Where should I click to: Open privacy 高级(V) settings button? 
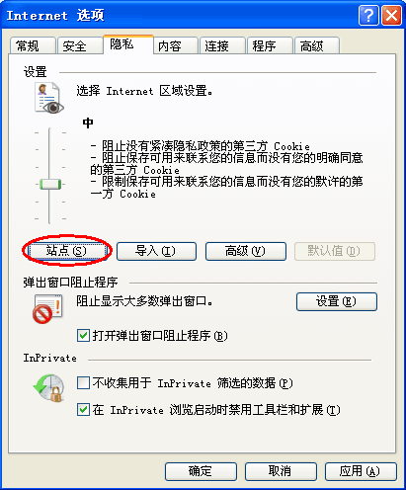(246, 251)
